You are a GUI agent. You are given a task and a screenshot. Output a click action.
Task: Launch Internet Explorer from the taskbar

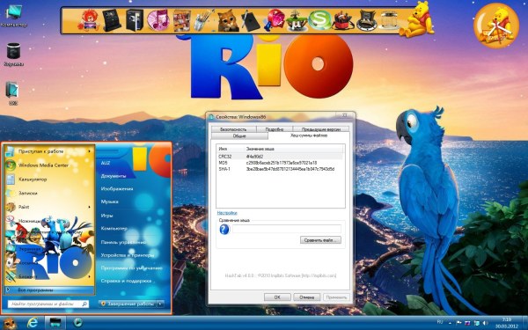[33, 323]
